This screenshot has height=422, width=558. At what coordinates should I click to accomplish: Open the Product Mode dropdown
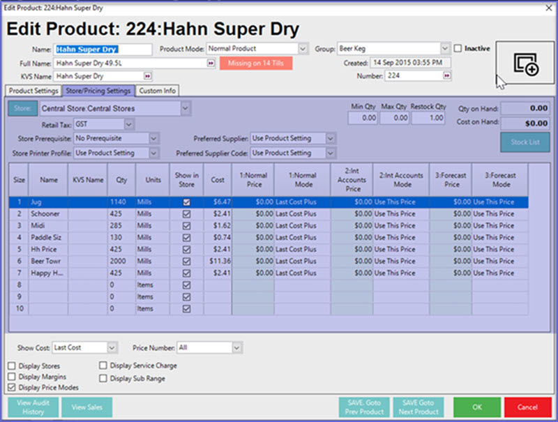point(303,49)
